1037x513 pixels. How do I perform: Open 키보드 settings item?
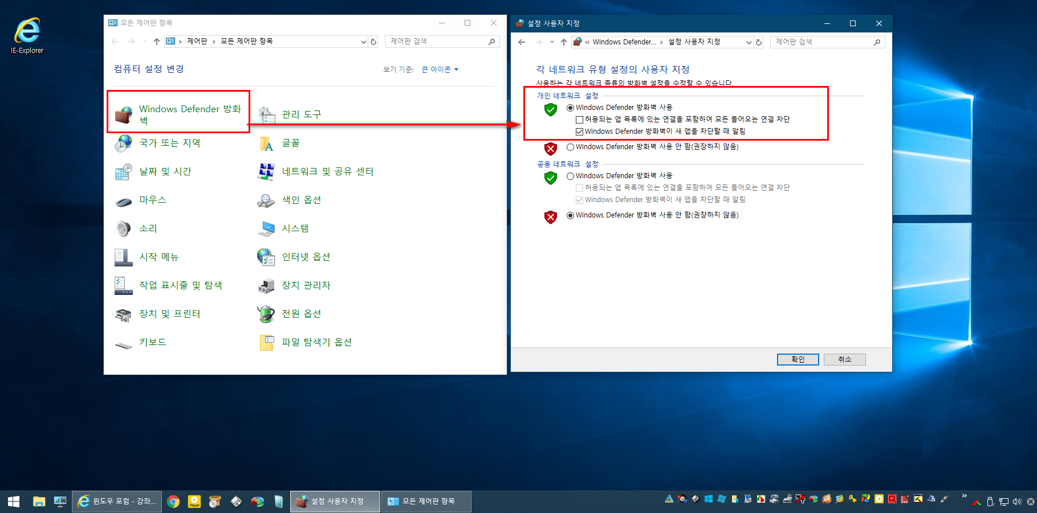[x=140, y=342]
